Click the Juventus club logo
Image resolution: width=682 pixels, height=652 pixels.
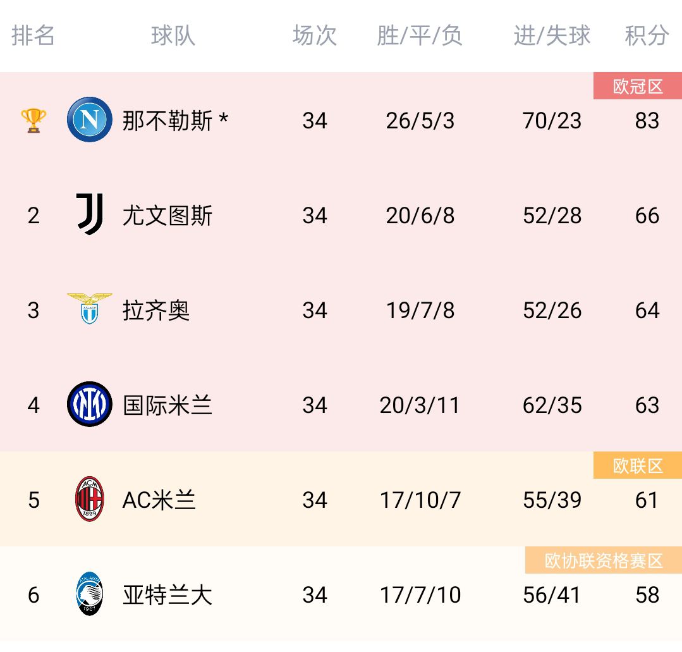(x=90, y=214)
